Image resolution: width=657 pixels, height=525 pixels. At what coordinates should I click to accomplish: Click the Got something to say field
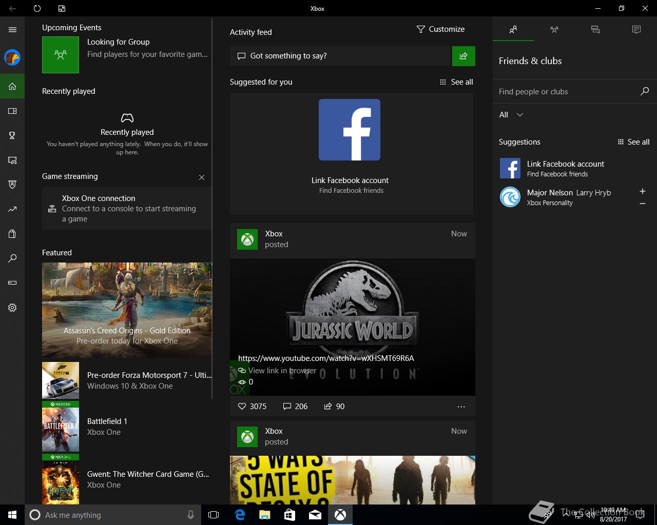[x=340, y=56]
